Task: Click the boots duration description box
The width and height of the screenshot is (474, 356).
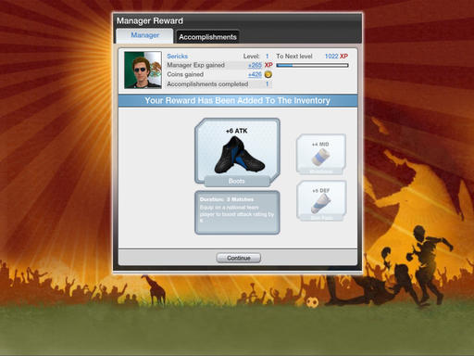Action: pos(237,212)
